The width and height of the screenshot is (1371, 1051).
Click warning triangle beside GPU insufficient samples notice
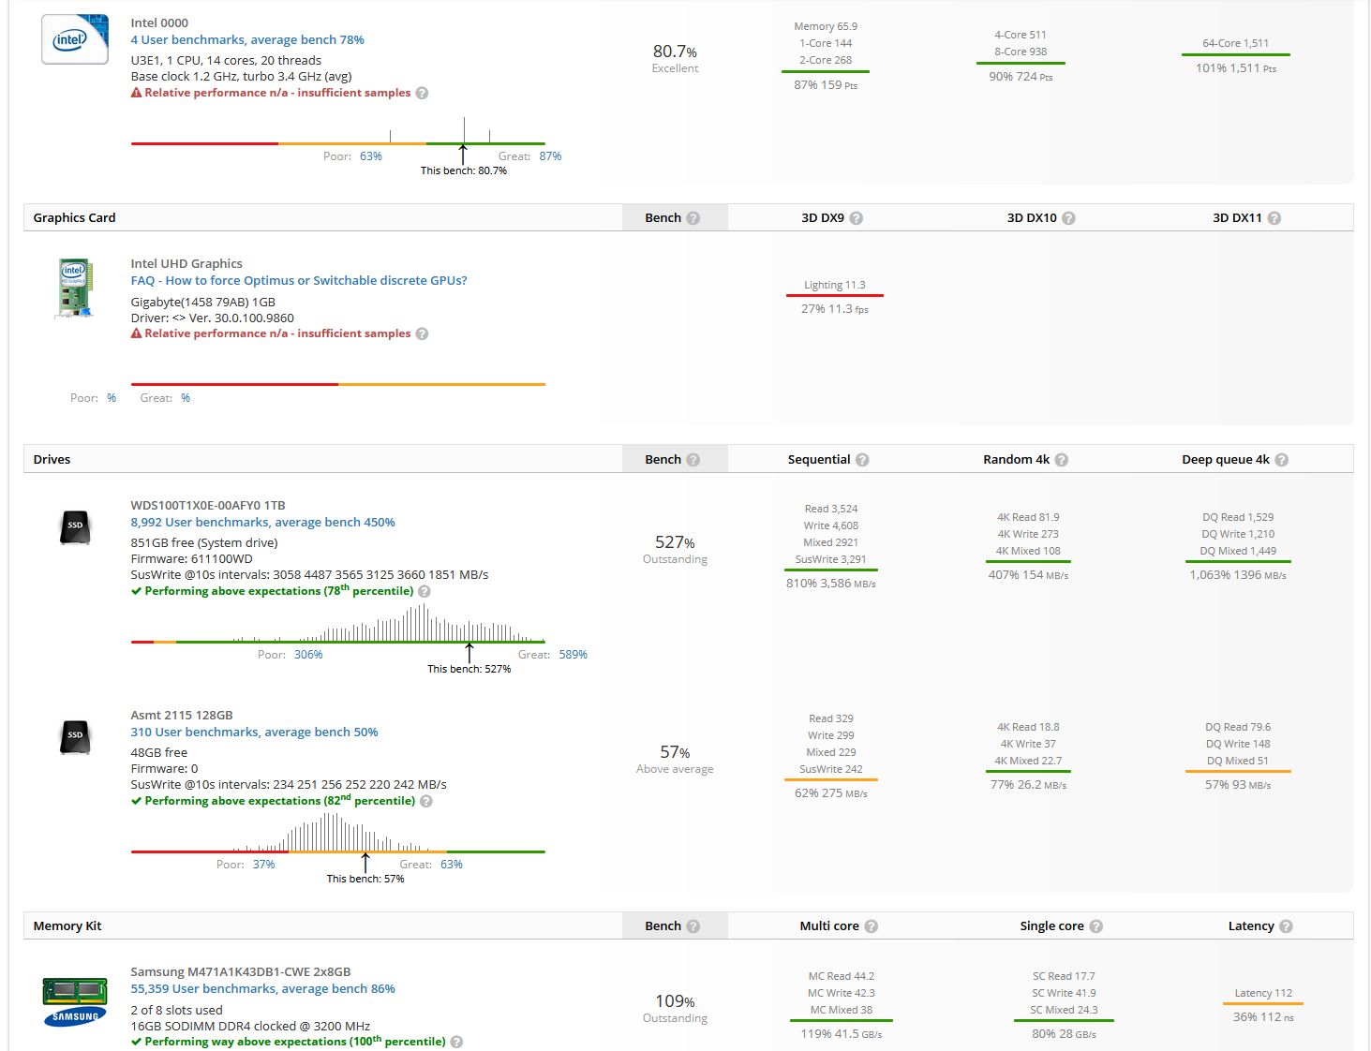[136, 333]
